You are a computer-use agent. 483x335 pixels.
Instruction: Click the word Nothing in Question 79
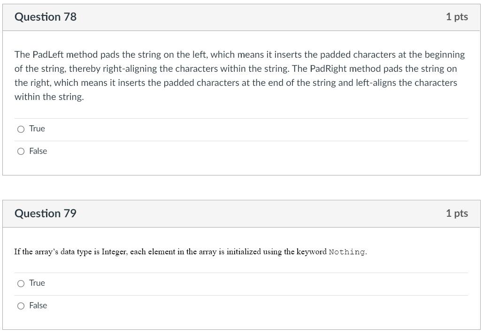346,252
